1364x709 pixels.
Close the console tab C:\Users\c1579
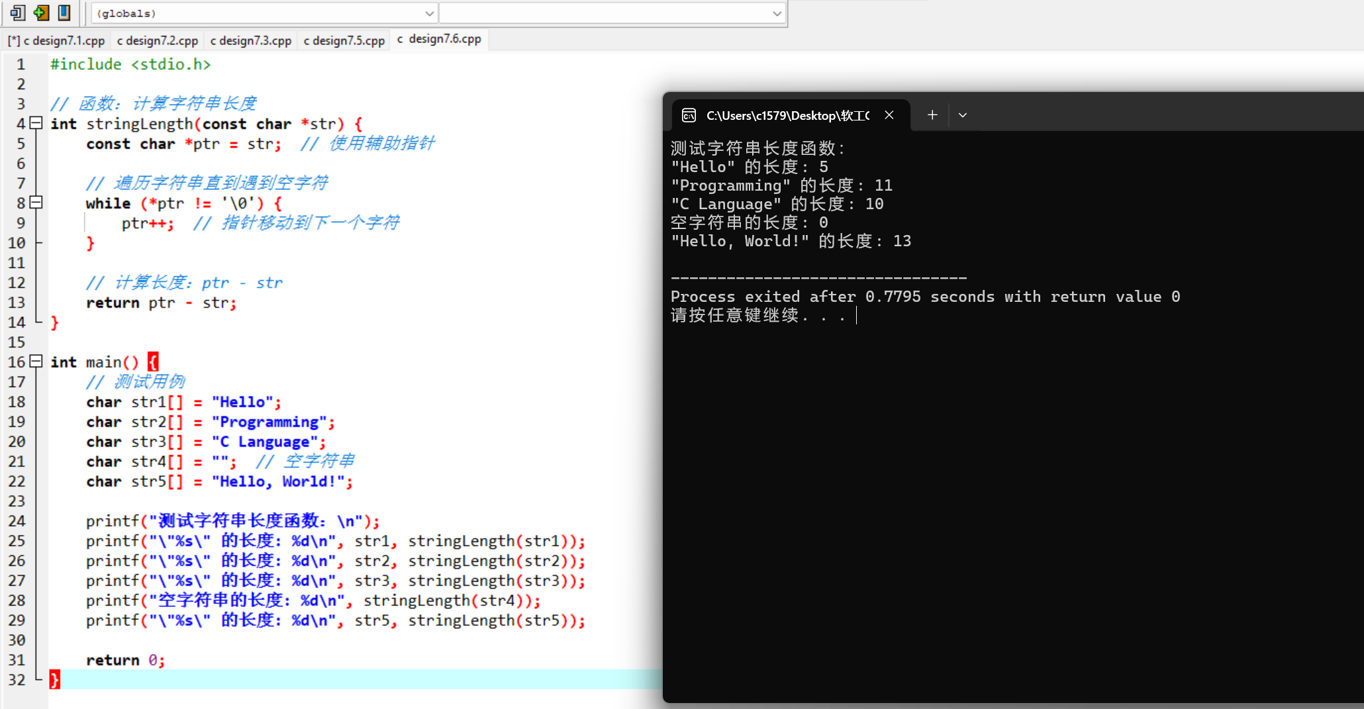click(x=889, y=115)
